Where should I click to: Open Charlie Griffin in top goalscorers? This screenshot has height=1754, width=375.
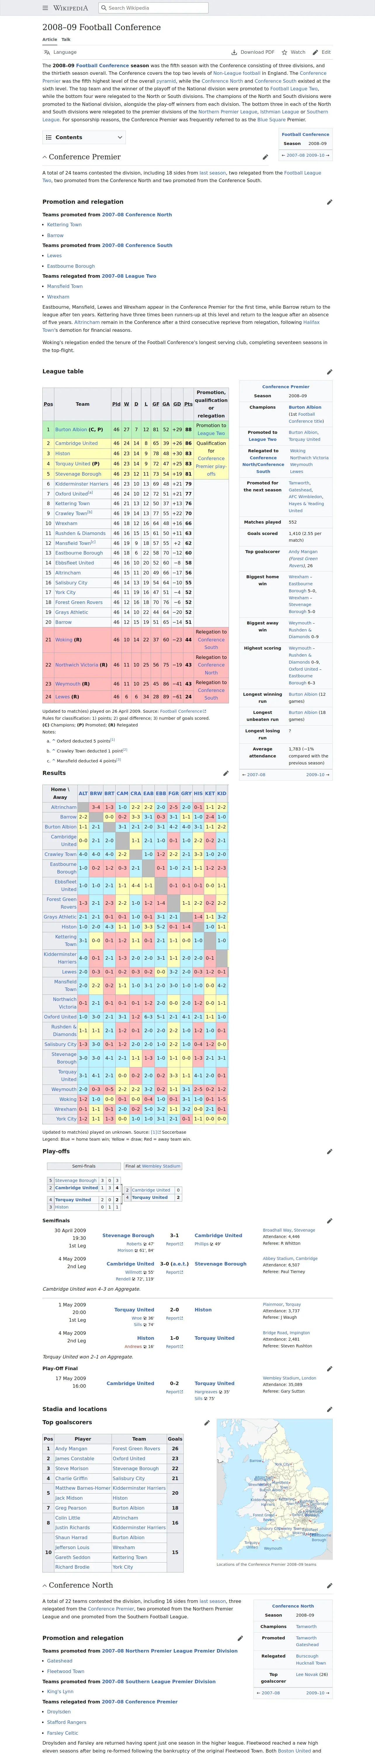pyautogui.click(x=72, y=1478)
